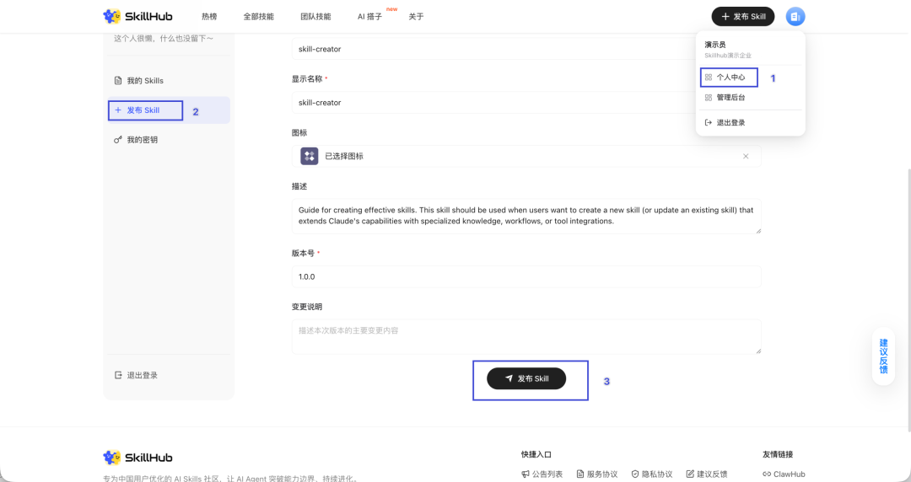911x482 pixels.
Task: Select 个人中心 in the user dropdown
Action: 729,78
